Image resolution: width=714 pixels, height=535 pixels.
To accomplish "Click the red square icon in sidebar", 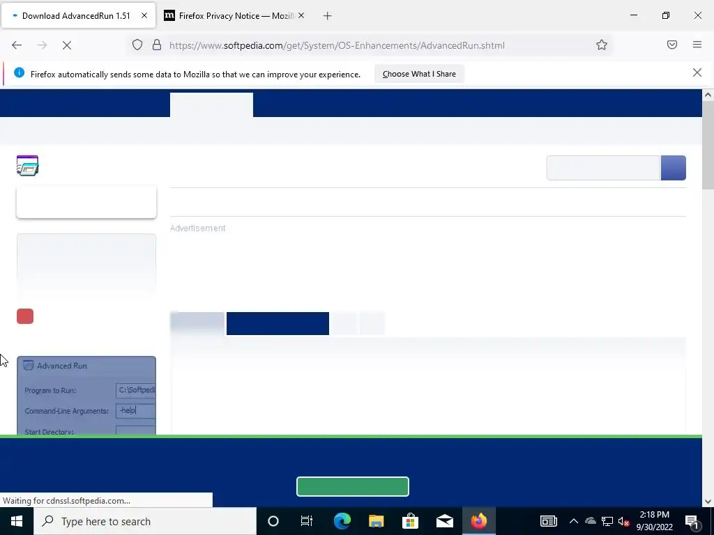I will [25, 316].
